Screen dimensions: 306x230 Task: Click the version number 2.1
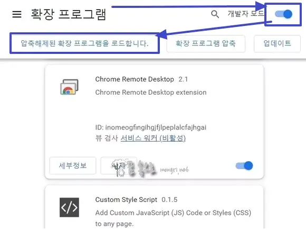pyautogui.click(x=183, y=79)
